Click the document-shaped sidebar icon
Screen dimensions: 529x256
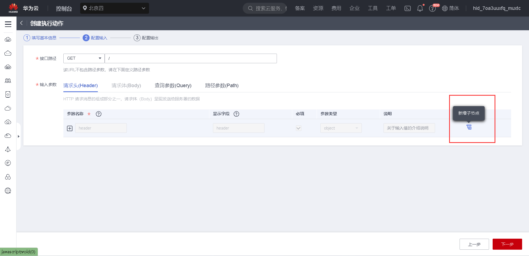click(x=8, y=94)
